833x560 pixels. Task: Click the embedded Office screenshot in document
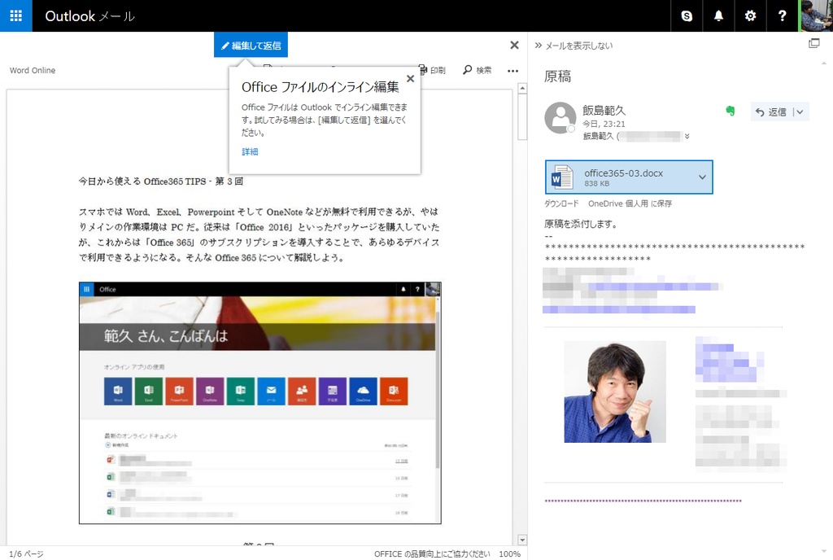click(x=259, y=403)
